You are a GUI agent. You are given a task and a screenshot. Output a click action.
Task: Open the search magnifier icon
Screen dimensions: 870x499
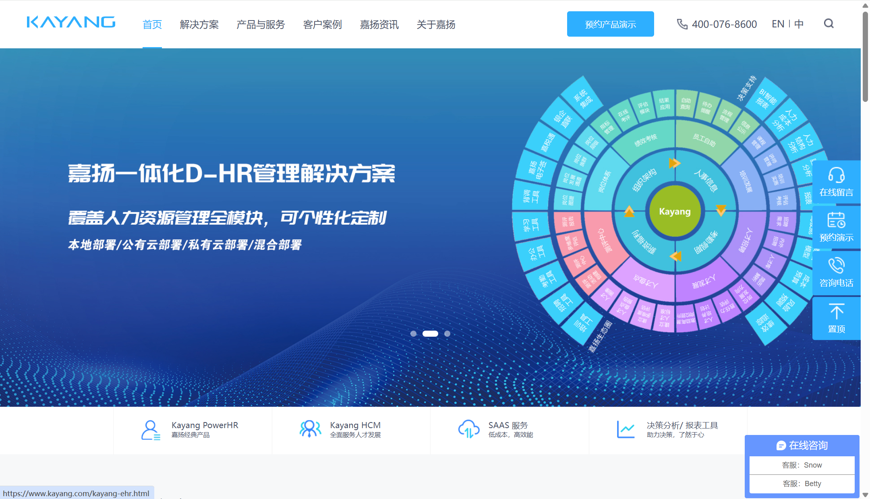click(829, 24)
